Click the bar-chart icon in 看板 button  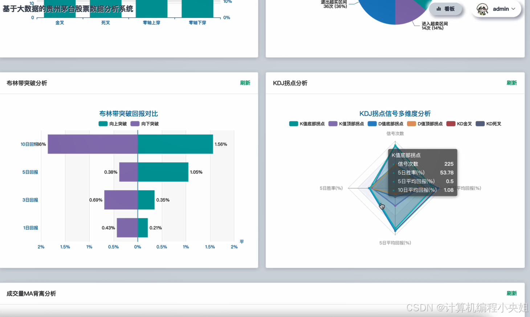(439, 9)
